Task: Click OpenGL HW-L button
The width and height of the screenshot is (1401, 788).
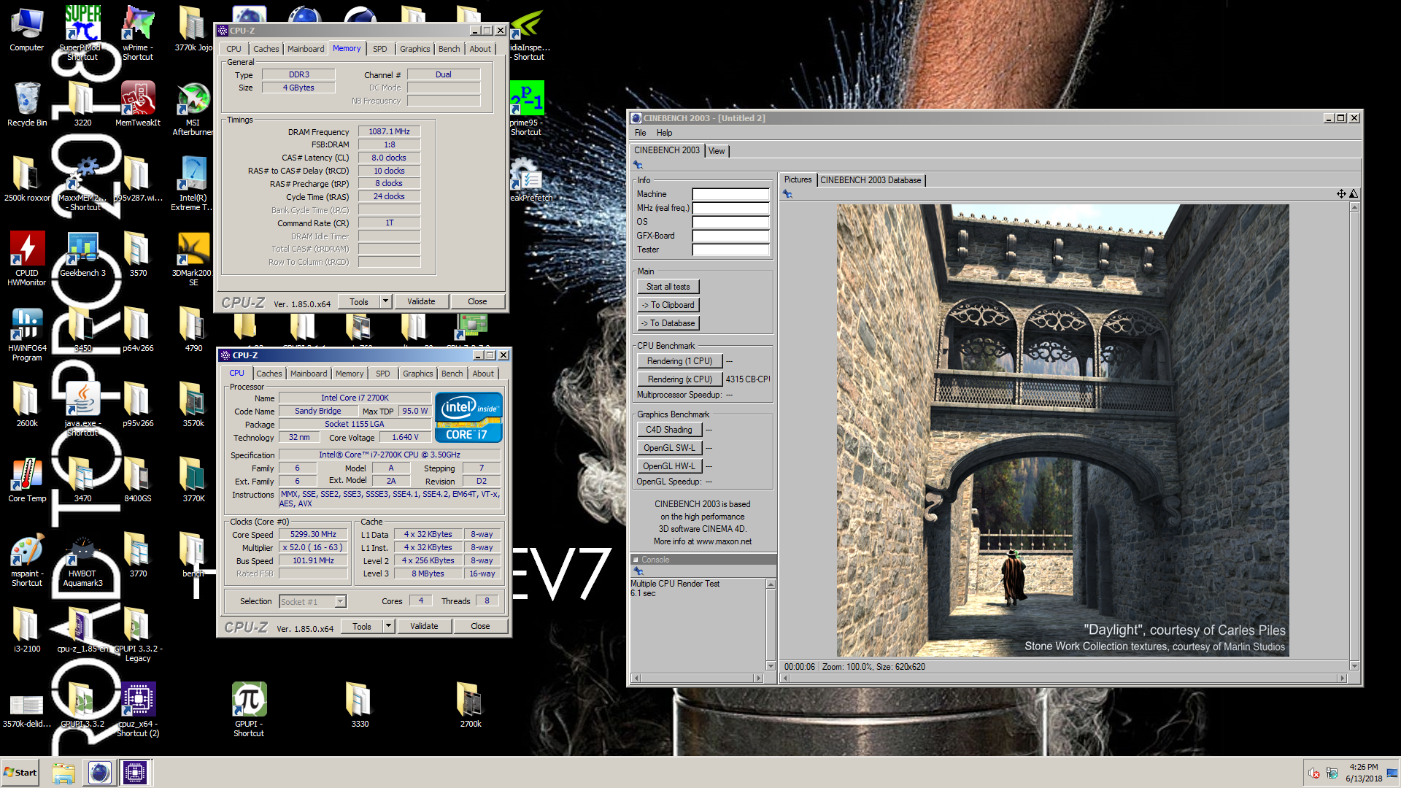Action: coord(669,466)
